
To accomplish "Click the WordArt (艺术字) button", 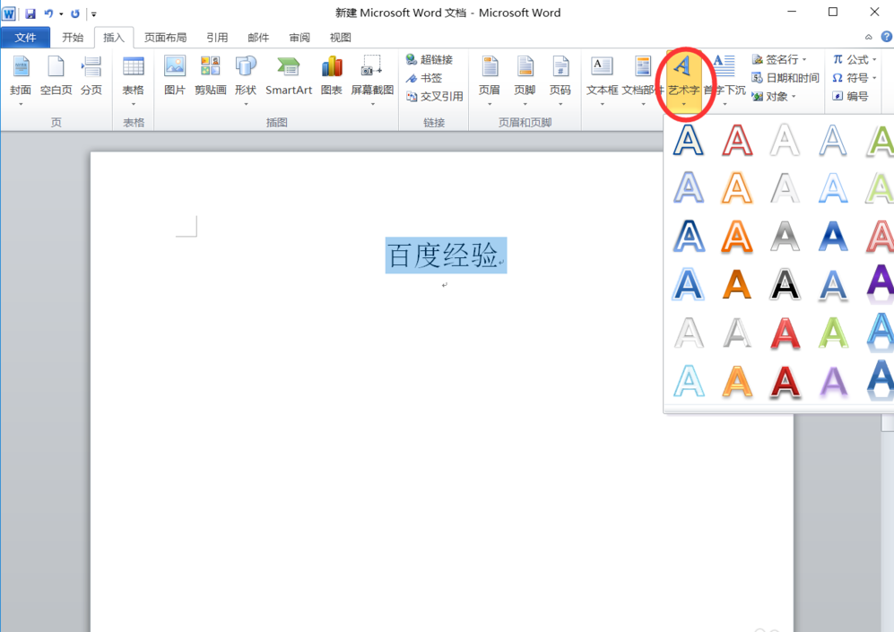I will pyautogui.click(x=683, y=81).
